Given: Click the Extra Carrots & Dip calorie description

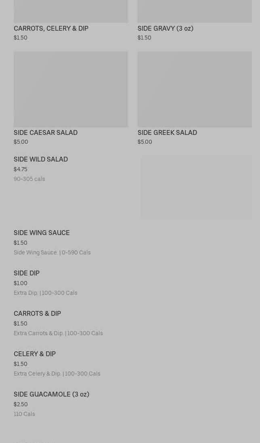Looking at the screenshot, I should click(x=58, y=333).
